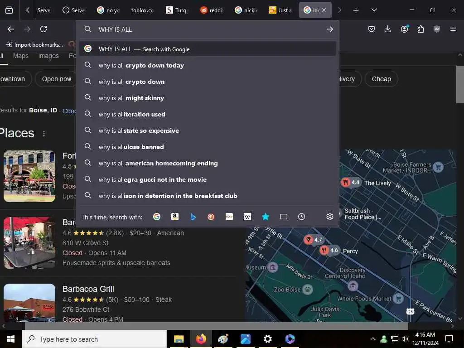
Task: Close the active Google tab
Action: 324,10
